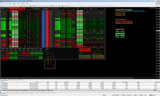Switch timeframe to M15

click(x=99, y=6)
